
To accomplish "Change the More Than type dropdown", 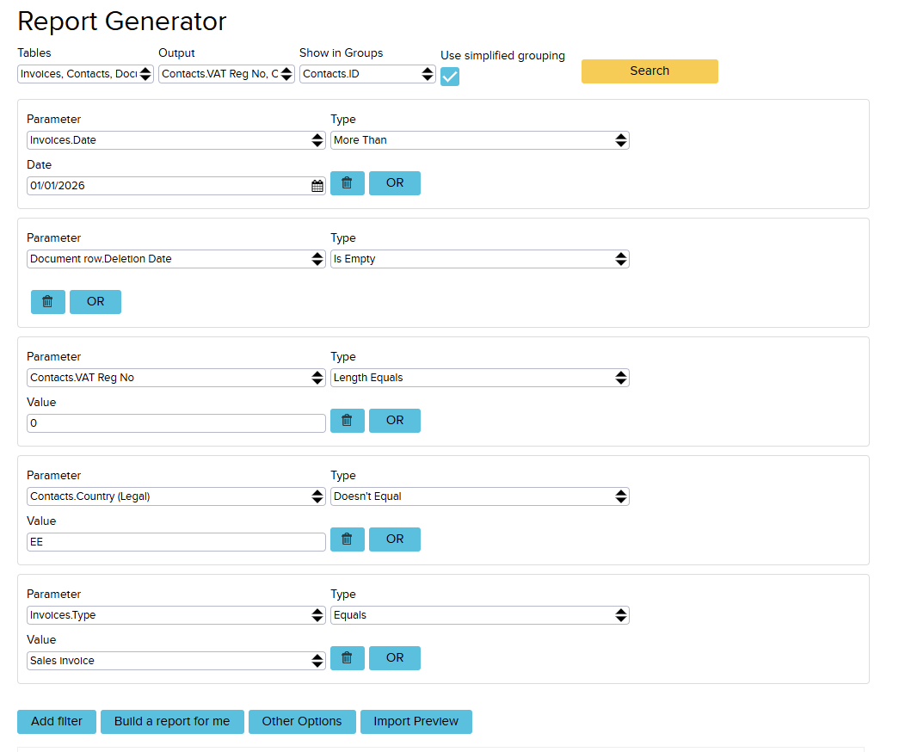I will tap(479, 140).
